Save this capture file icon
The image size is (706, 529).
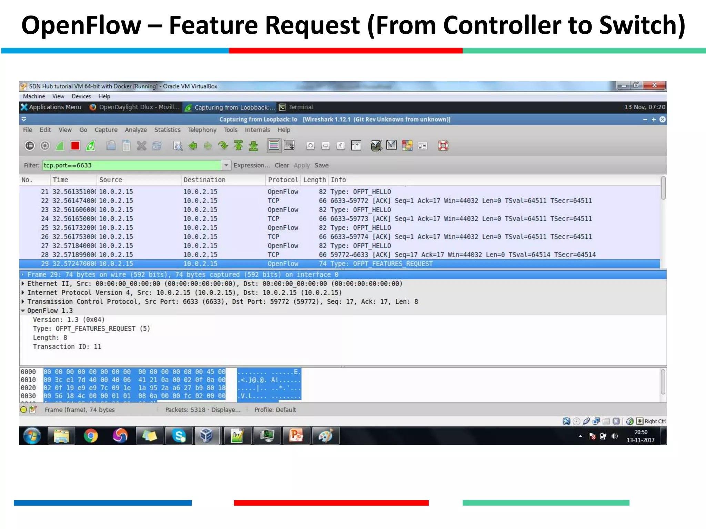126,146
